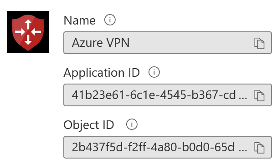This screenshot has height=164, width=277.
Task: Show info tooltip for Application ID
Action: point(154,72)
